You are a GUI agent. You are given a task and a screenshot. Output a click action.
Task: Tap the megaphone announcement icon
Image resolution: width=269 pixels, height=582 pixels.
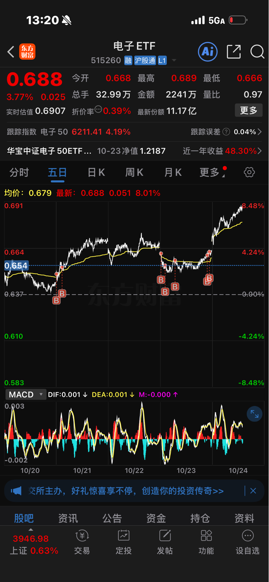(x=16, y=491)
